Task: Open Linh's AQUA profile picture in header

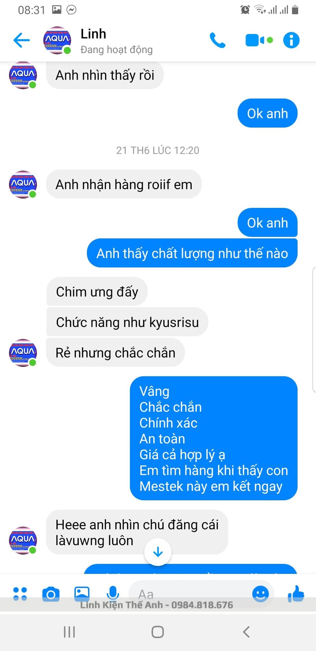Action: pos(57,40)
